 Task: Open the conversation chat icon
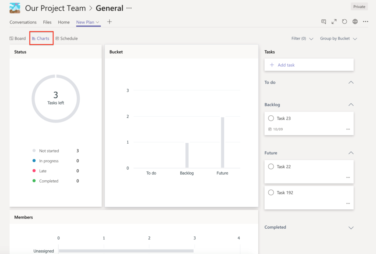(323, 22)
